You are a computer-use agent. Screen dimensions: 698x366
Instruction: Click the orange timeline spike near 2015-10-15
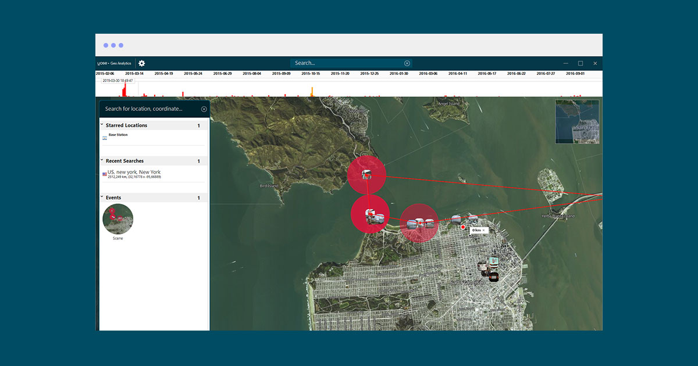click(x=312, y=92)
